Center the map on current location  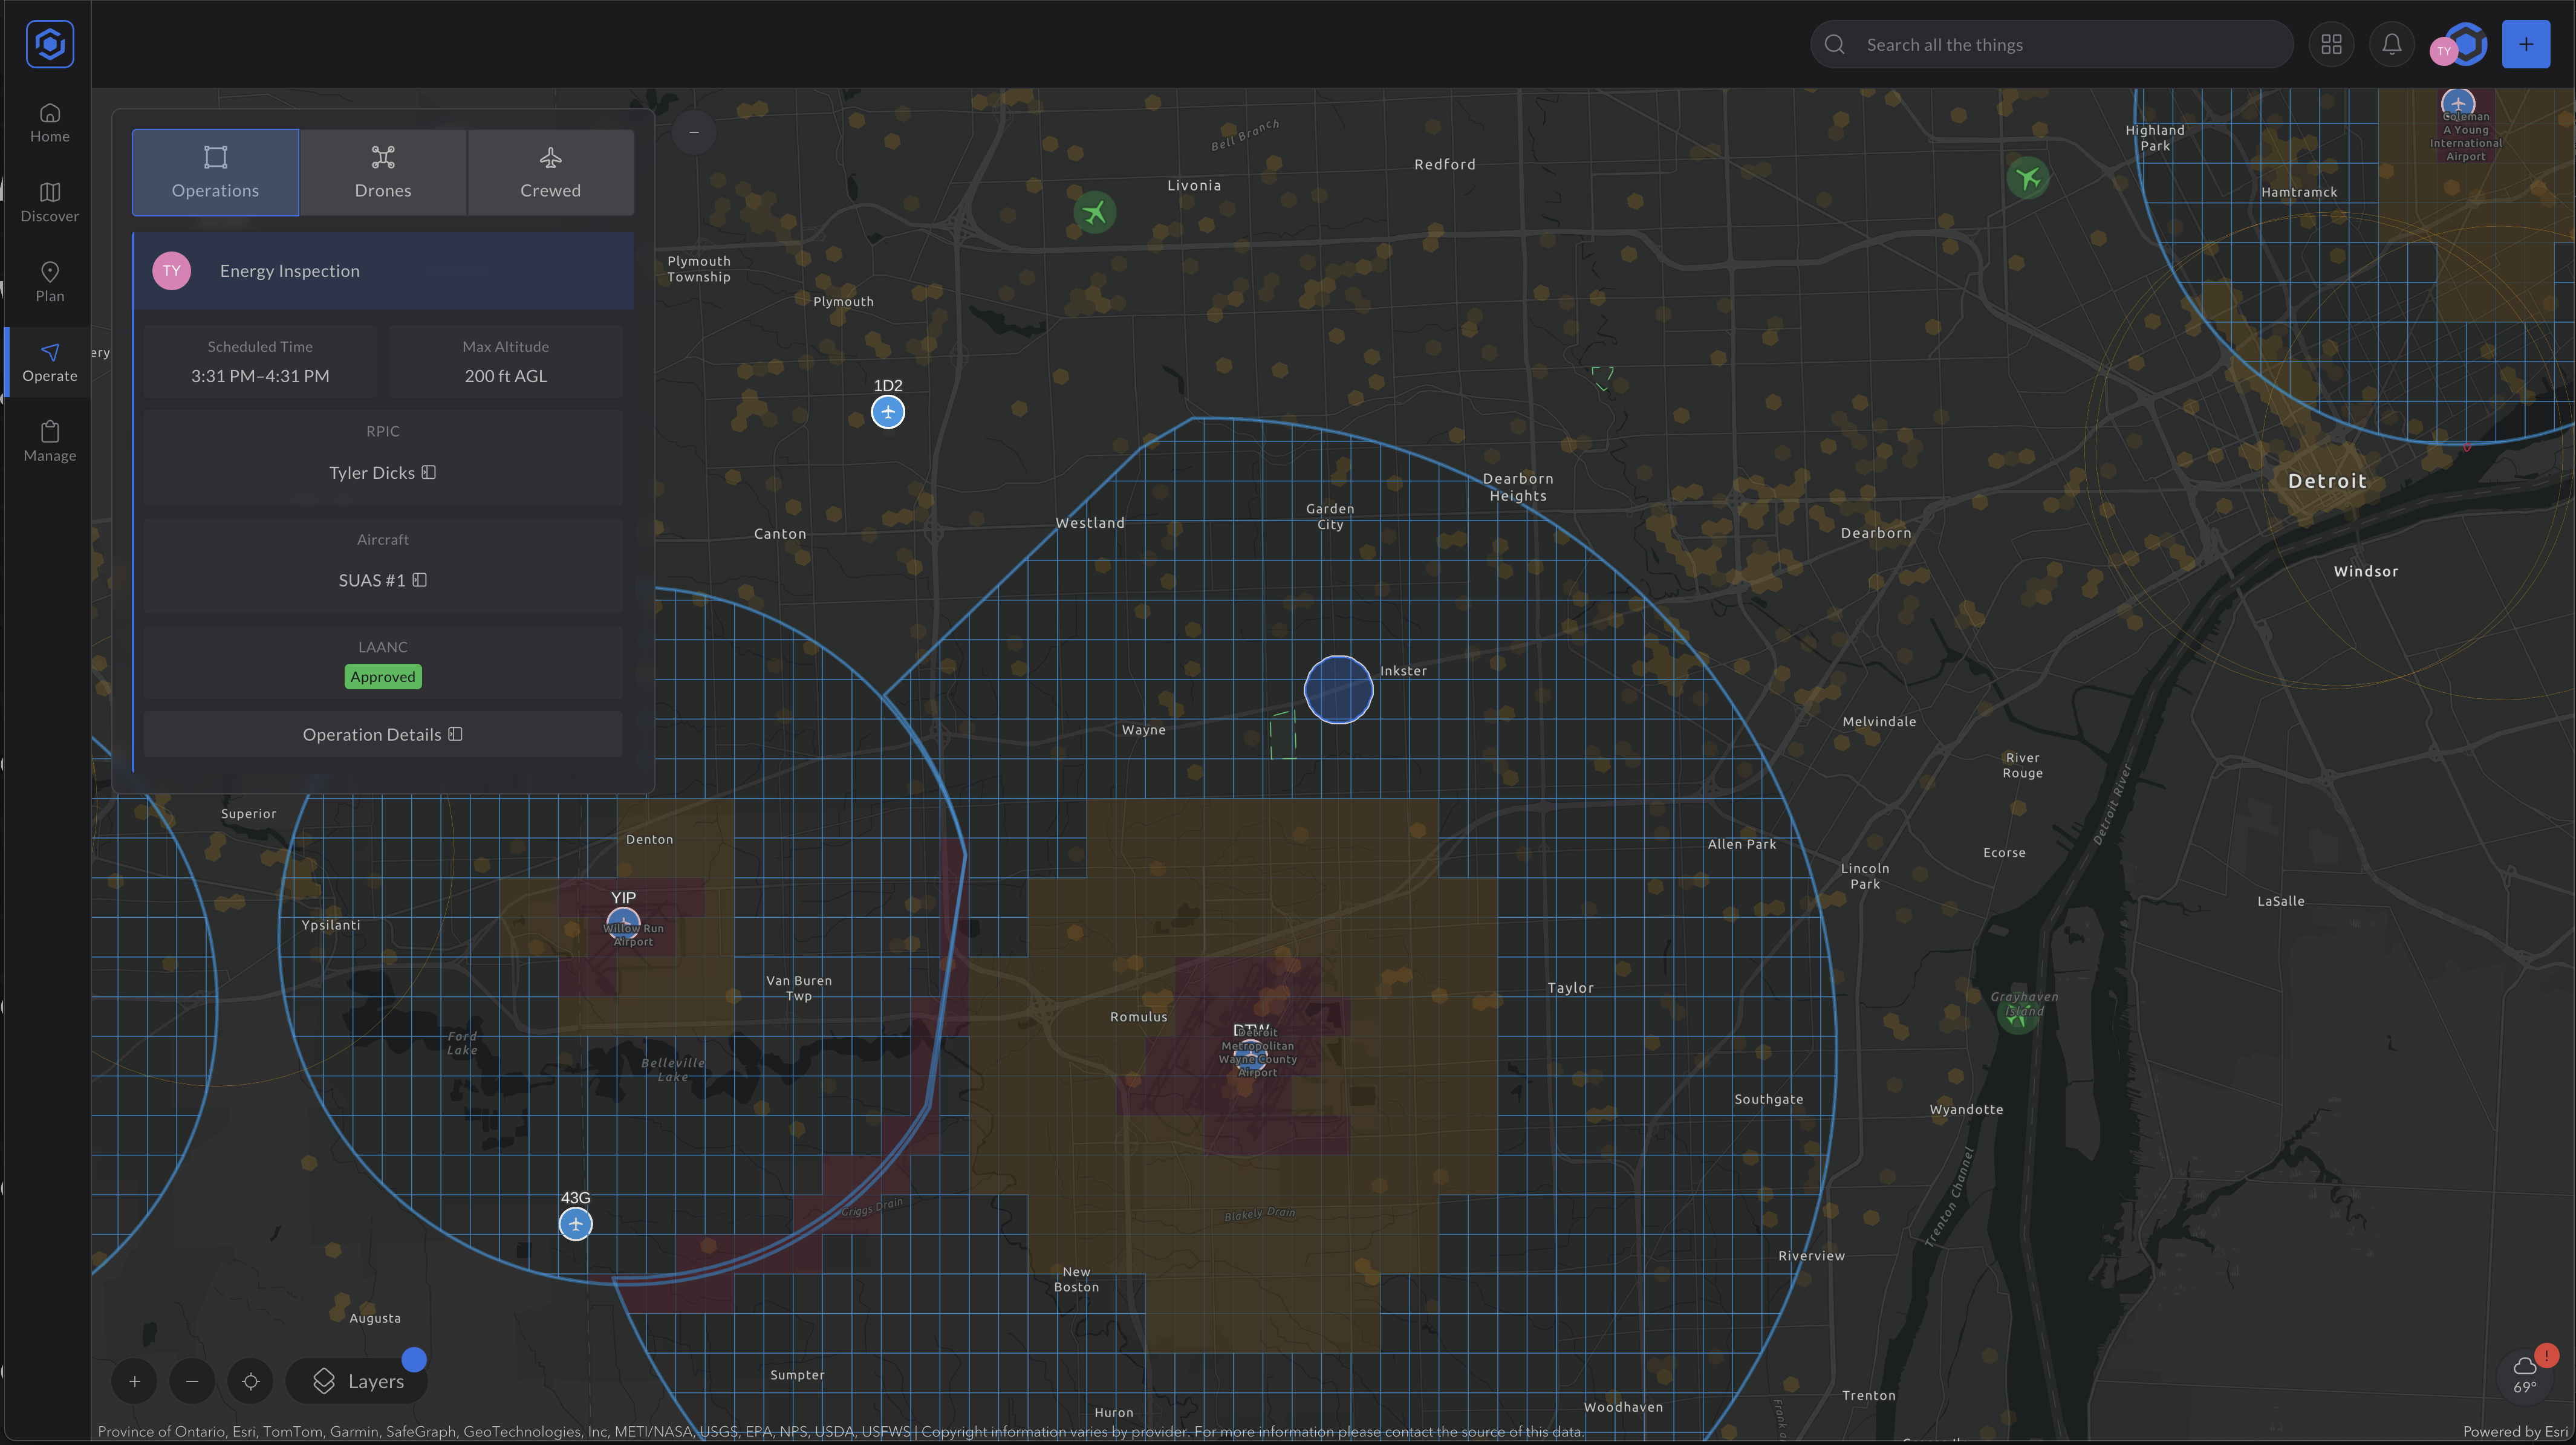point(251,1381)
